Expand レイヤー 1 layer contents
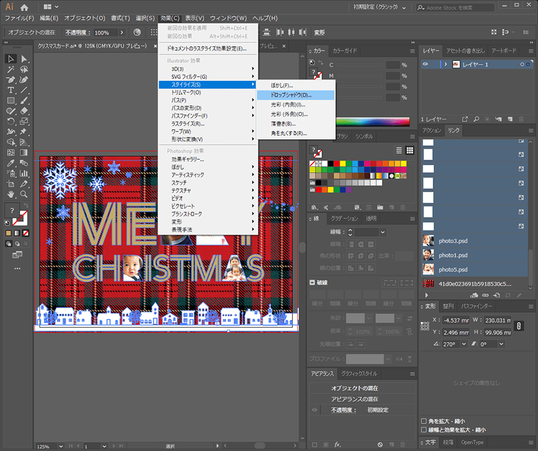The height and width of the screenshot is (451, 538). tap(445, 64)
